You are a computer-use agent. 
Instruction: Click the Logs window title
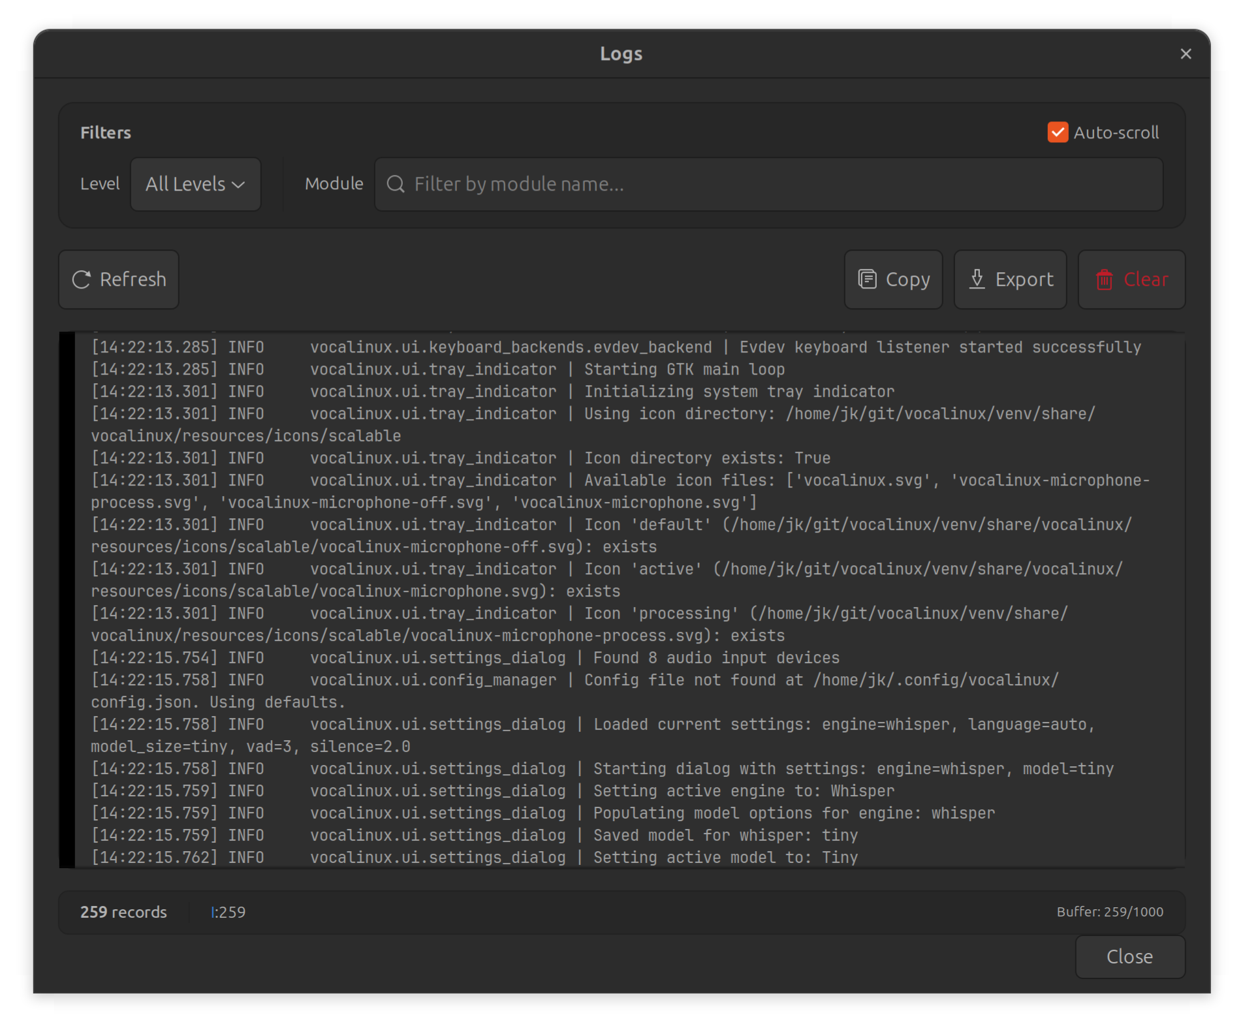(621, 54)
